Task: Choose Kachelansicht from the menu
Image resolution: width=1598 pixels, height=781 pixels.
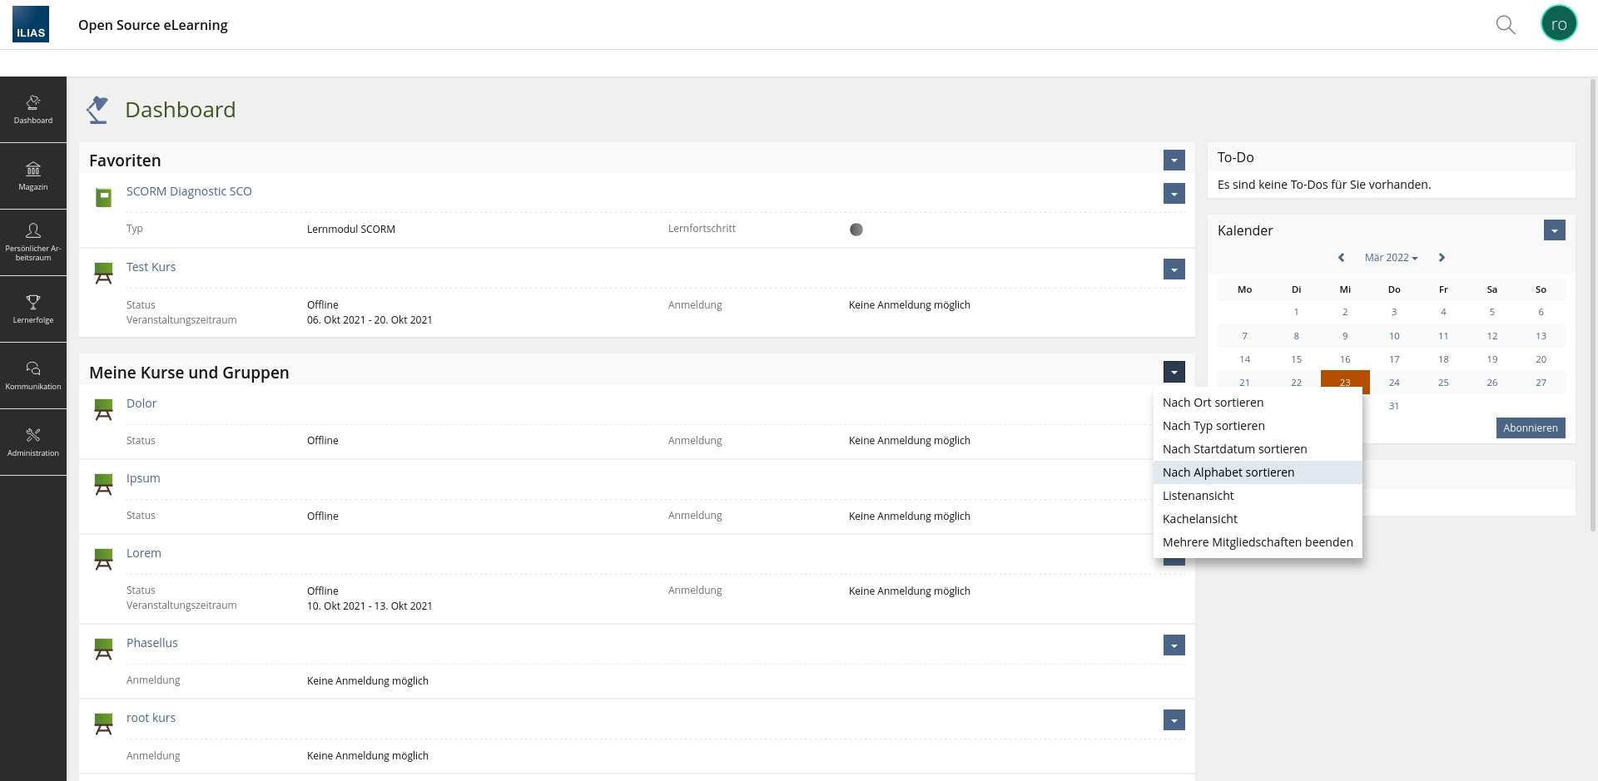Action: (1199, 519)
